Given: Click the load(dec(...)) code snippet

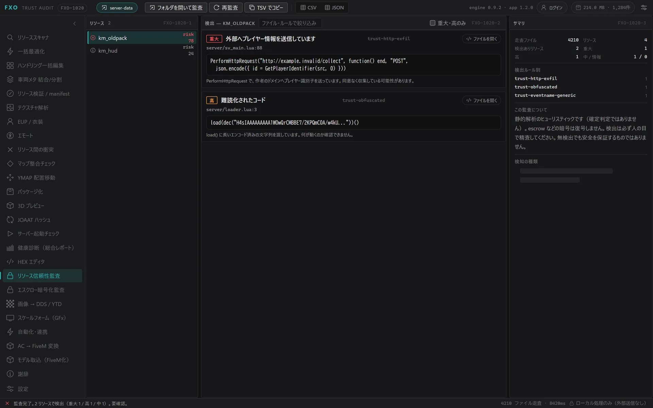Looking at the screenshot, I should pos(353,122).
